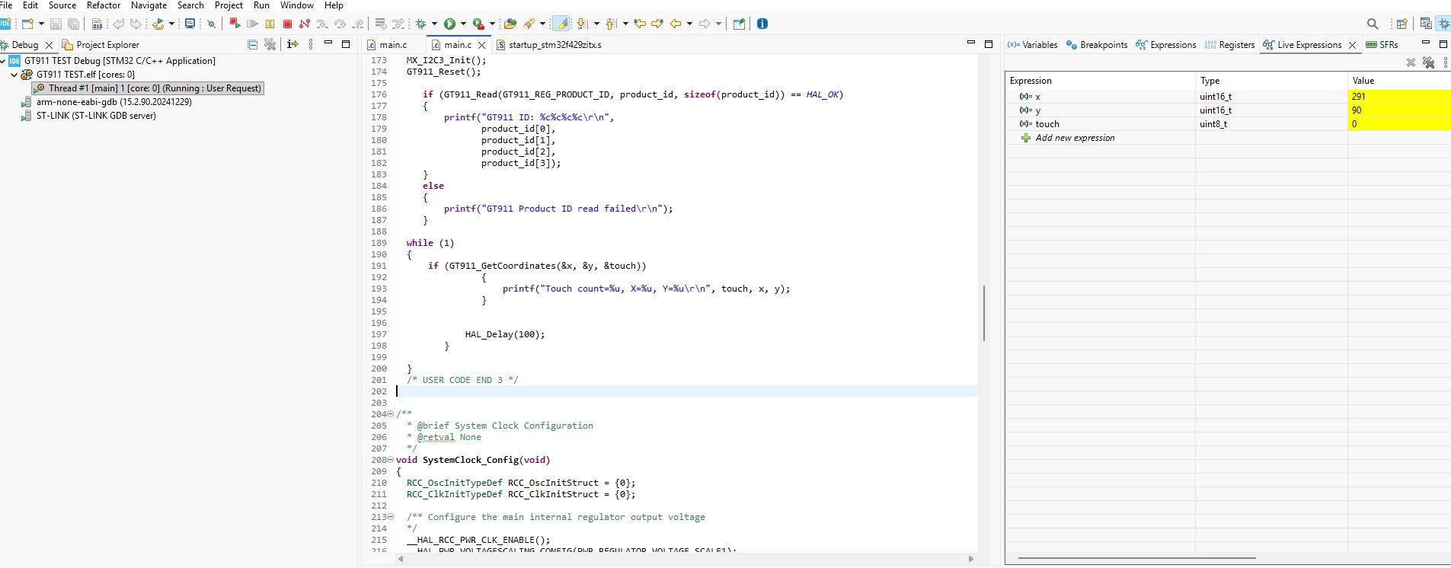This screenshot has width=1451, height=568.
Task: Click the editor vertical scrollbar thumb
Action: pyautogui.click(x=983, y=313)
